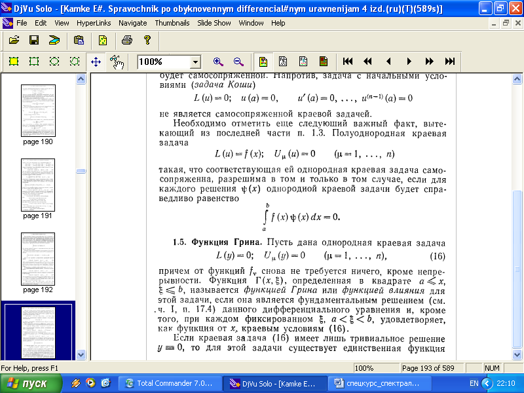Viewport: 524px width, 393px height.
Task: Select the outlined rectangle selection tool
Action: click(x=34, y=62)
